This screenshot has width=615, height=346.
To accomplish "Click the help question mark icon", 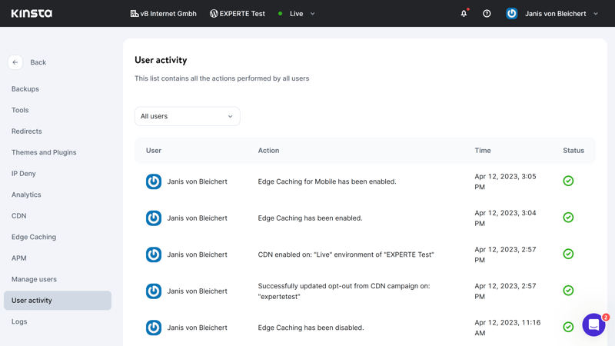I will click(x=487, y=14).
